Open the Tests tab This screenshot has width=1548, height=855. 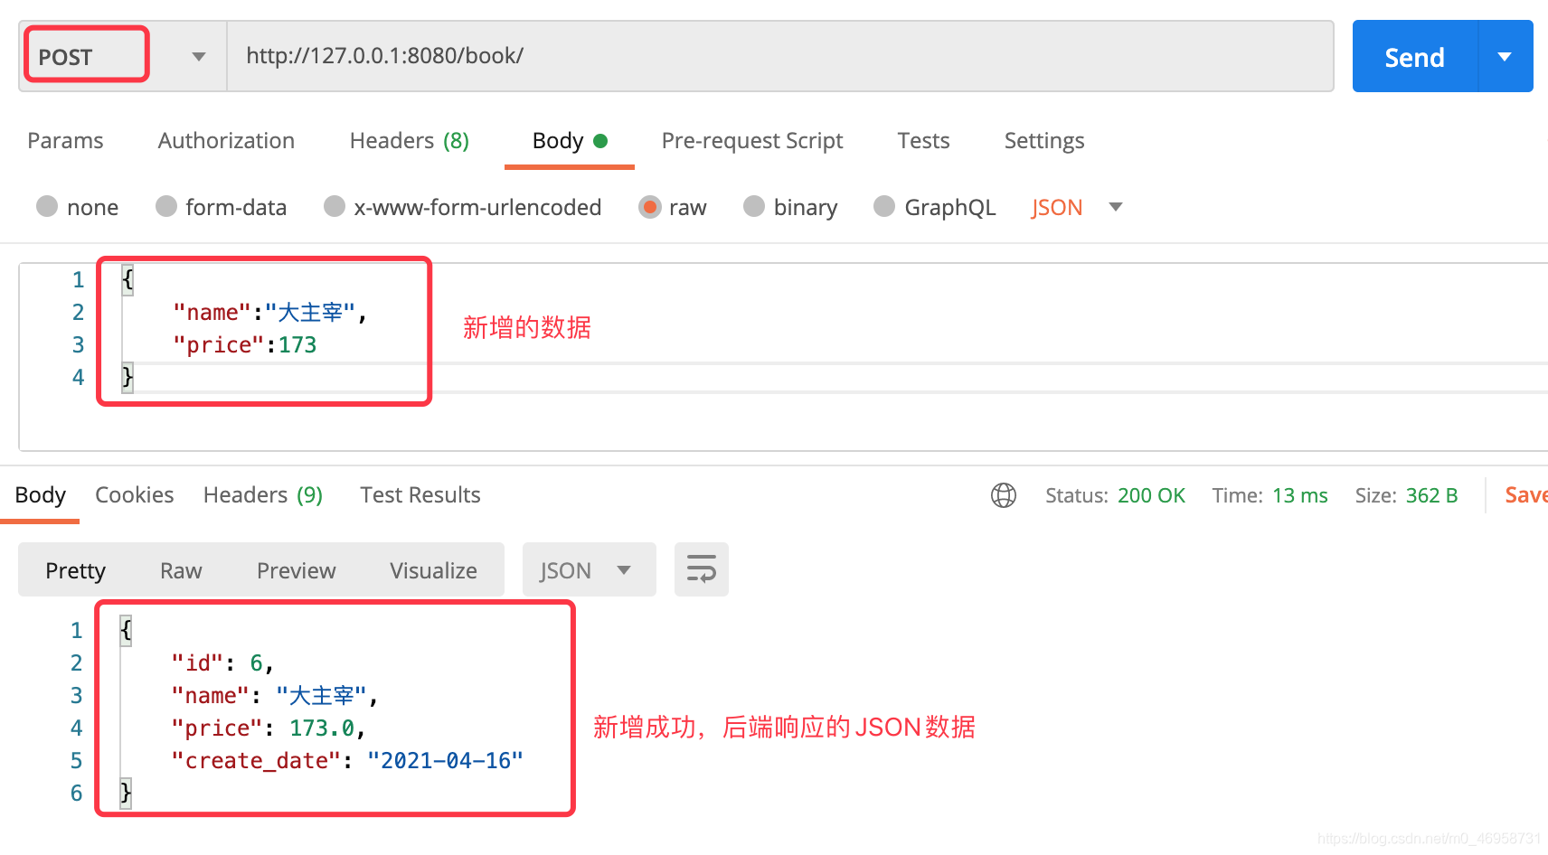point(923,141)
